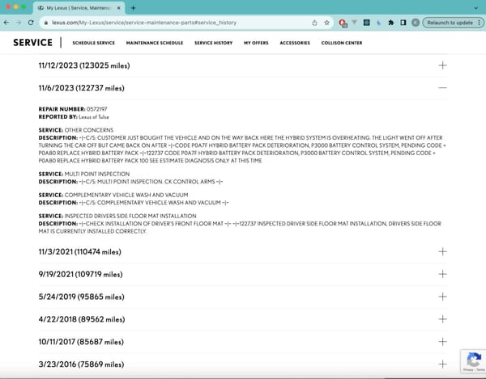Open the My Offers section
Image resolution: width=486 pixels, height=379 pixels.
tap(256, 43)
